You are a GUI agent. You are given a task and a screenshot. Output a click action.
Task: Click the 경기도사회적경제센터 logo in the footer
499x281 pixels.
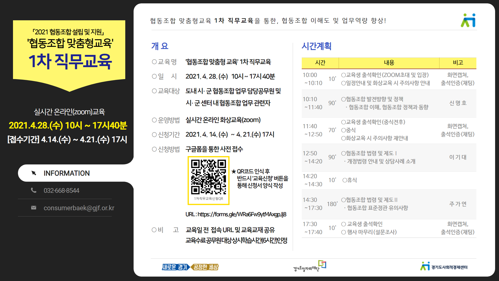pos(444,267)
